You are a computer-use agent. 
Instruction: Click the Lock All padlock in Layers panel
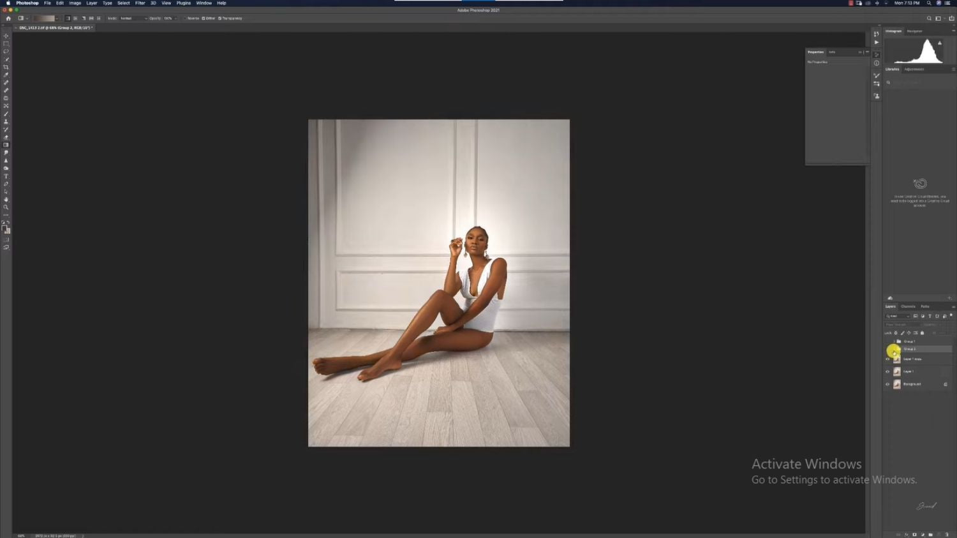coord(922,333)
